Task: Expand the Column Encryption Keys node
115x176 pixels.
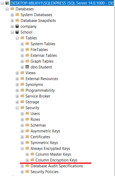Action: pyautogui.click(x=27, y=160)
